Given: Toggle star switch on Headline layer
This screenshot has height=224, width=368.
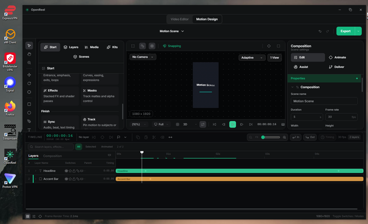Looking at the screenshot, I should point(70,171).
